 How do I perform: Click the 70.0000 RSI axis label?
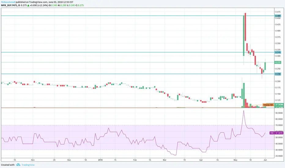(279, 125)
